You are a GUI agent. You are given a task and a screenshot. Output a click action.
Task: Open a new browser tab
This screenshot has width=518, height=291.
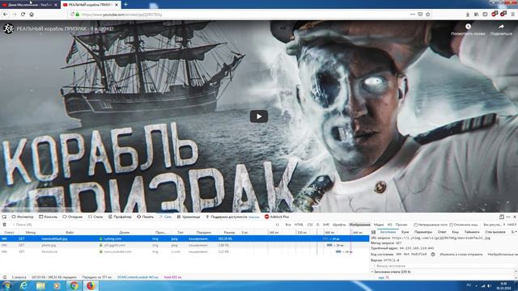point(126,5)
